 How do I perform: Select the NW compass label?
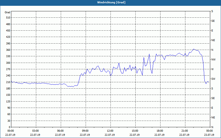point(213,60)
